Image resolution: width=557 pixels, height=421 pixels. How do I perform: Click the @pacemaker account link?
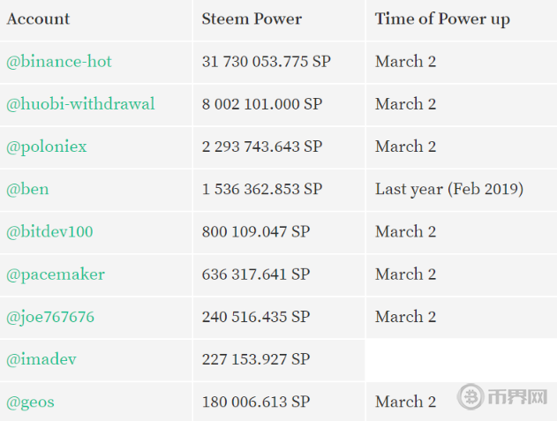[x=56, y=274]
